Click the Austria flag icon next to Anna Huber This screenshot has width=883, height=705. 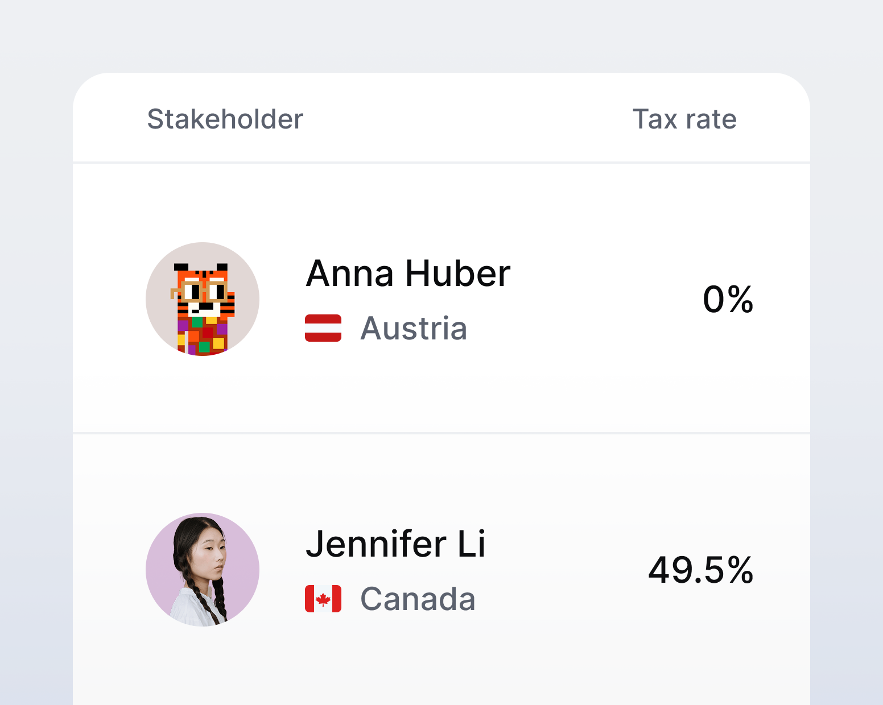(322, 329)
